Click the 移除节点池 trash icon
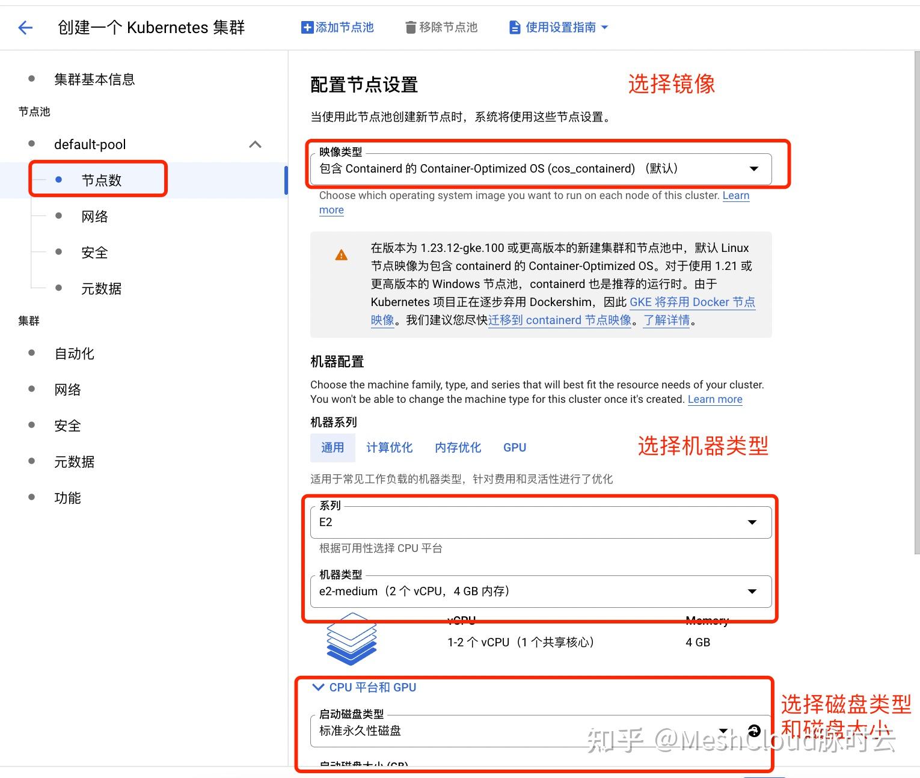This screenshot has height=778, width=920. pyautogui.click(x=409, y=26)
